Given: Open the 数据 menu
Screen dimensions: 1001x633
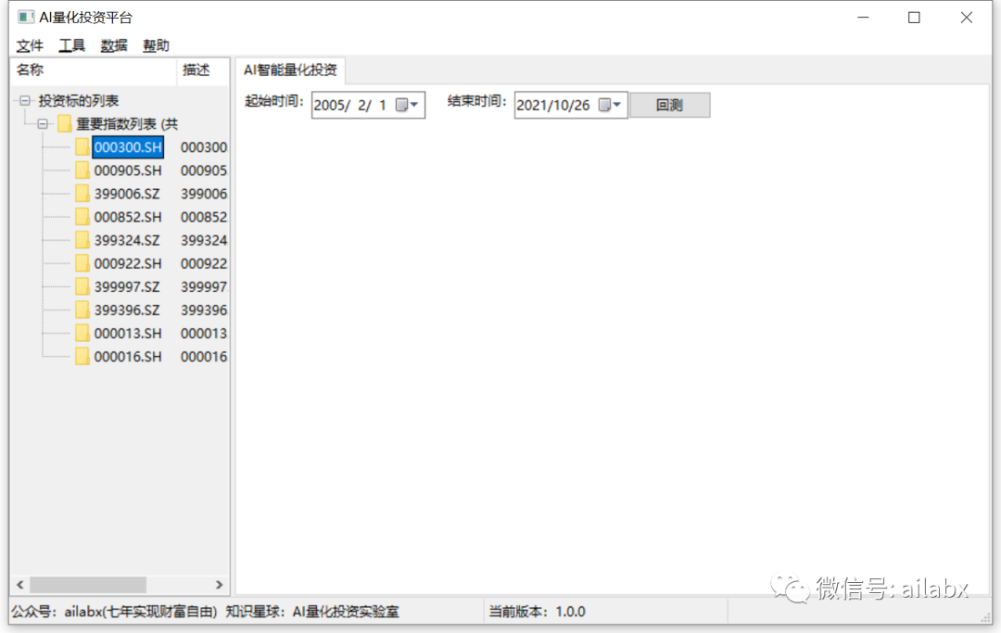Looking at the screenshot, I should pos(113,44).
